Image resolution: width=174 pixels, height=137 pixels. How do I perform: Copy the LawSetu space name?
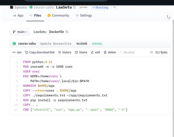tap(75, 7)
